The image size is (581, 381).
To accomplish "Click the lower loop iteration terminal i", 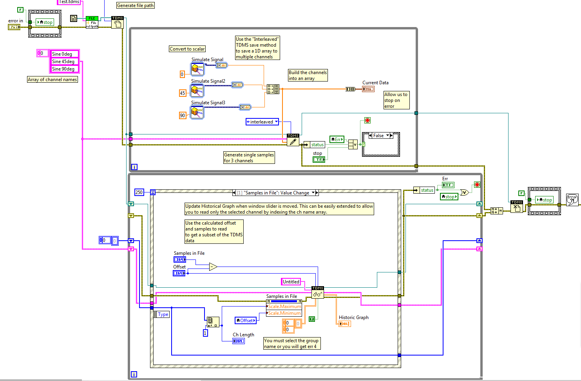I will click(134, 374).
